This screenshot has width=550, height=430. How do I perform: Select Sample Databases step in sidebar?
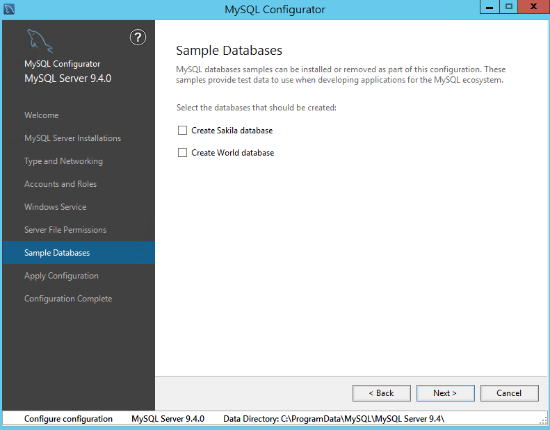pos(79,253)
